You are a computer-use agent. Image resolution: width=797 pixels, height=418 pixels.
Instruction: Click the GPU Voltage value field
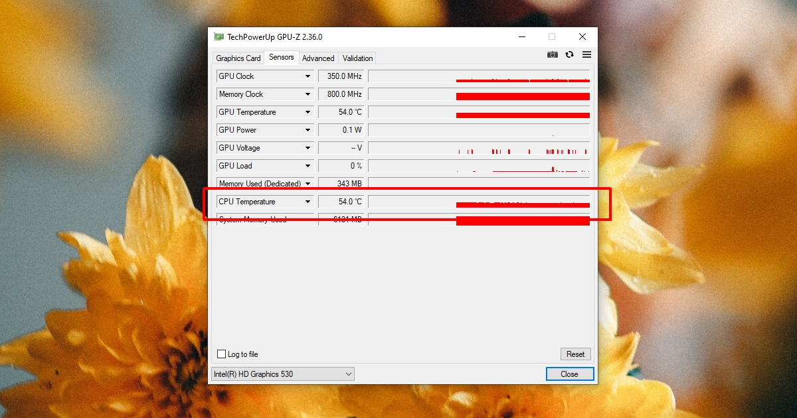point(341,148)
